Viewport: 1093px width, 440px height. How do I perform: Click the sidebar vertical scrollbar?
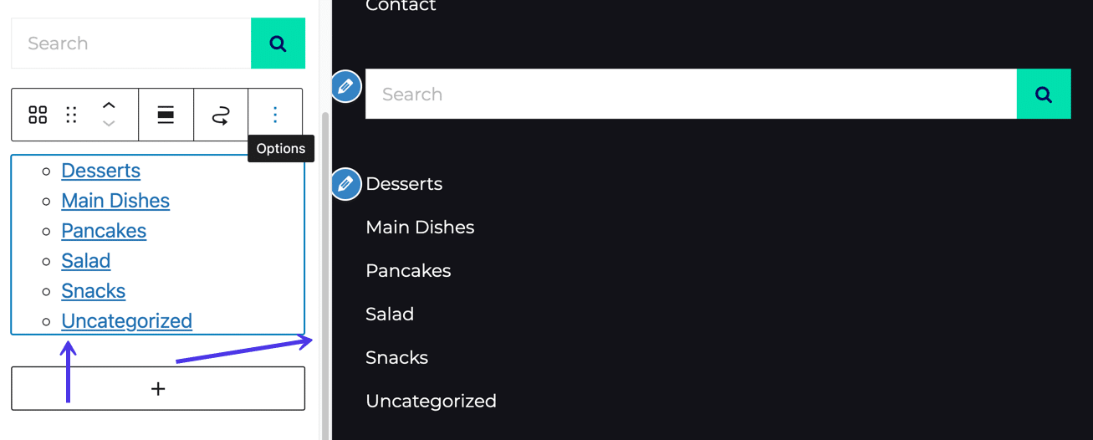(x=325, y=268)
